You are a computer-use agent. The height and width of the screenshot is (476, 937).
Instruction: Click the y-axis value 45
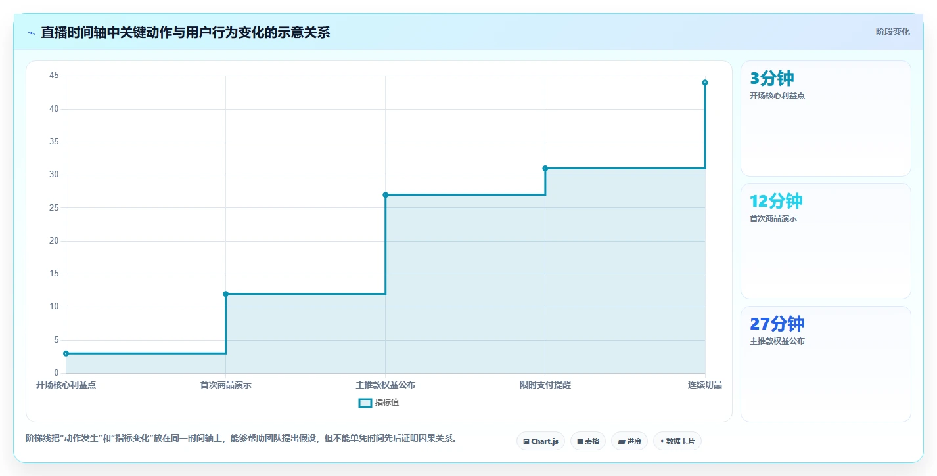point(54,76)
